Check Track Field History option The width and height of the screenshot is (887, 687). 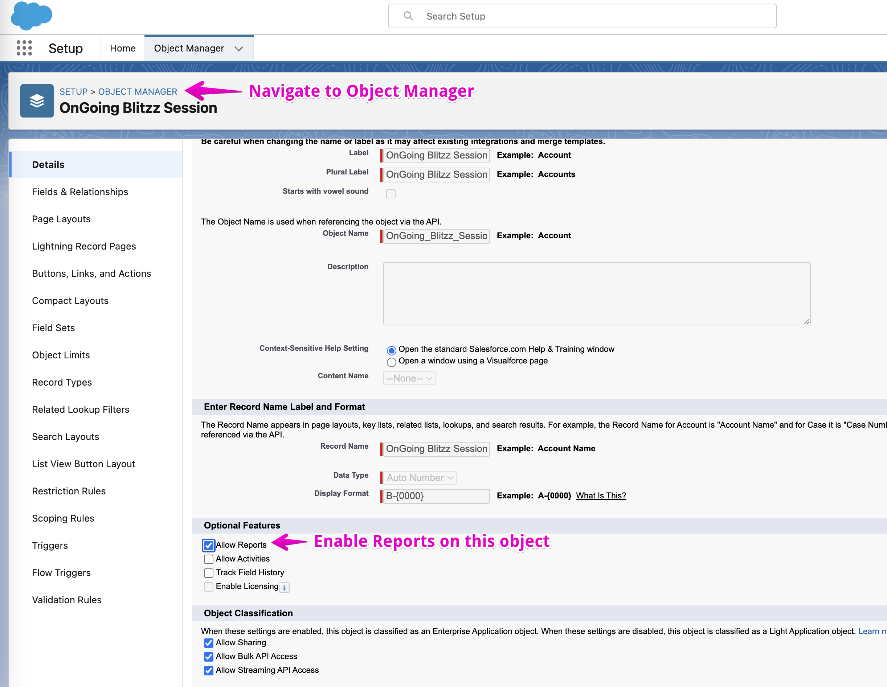208,573
